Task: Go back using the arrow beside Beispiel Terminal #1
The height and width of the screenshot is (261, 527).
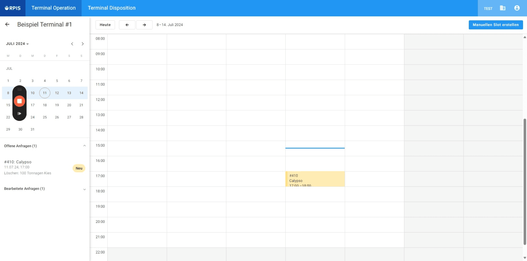Action: [x=7, y=24]
